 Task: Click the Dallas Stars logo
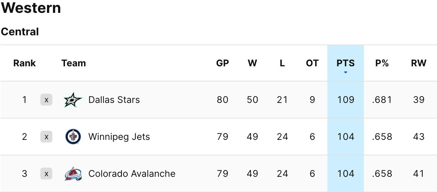(x=73, y=100)
